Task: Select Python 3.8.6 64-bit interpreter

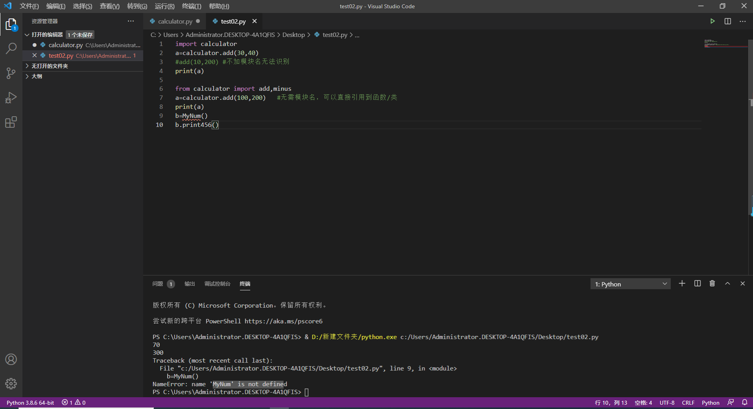Action: (x=30, y=403)
